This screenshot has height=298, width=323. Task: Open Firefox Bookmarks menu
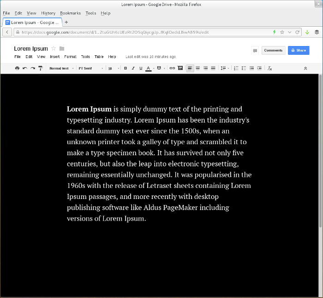click(x=70, y=13)
